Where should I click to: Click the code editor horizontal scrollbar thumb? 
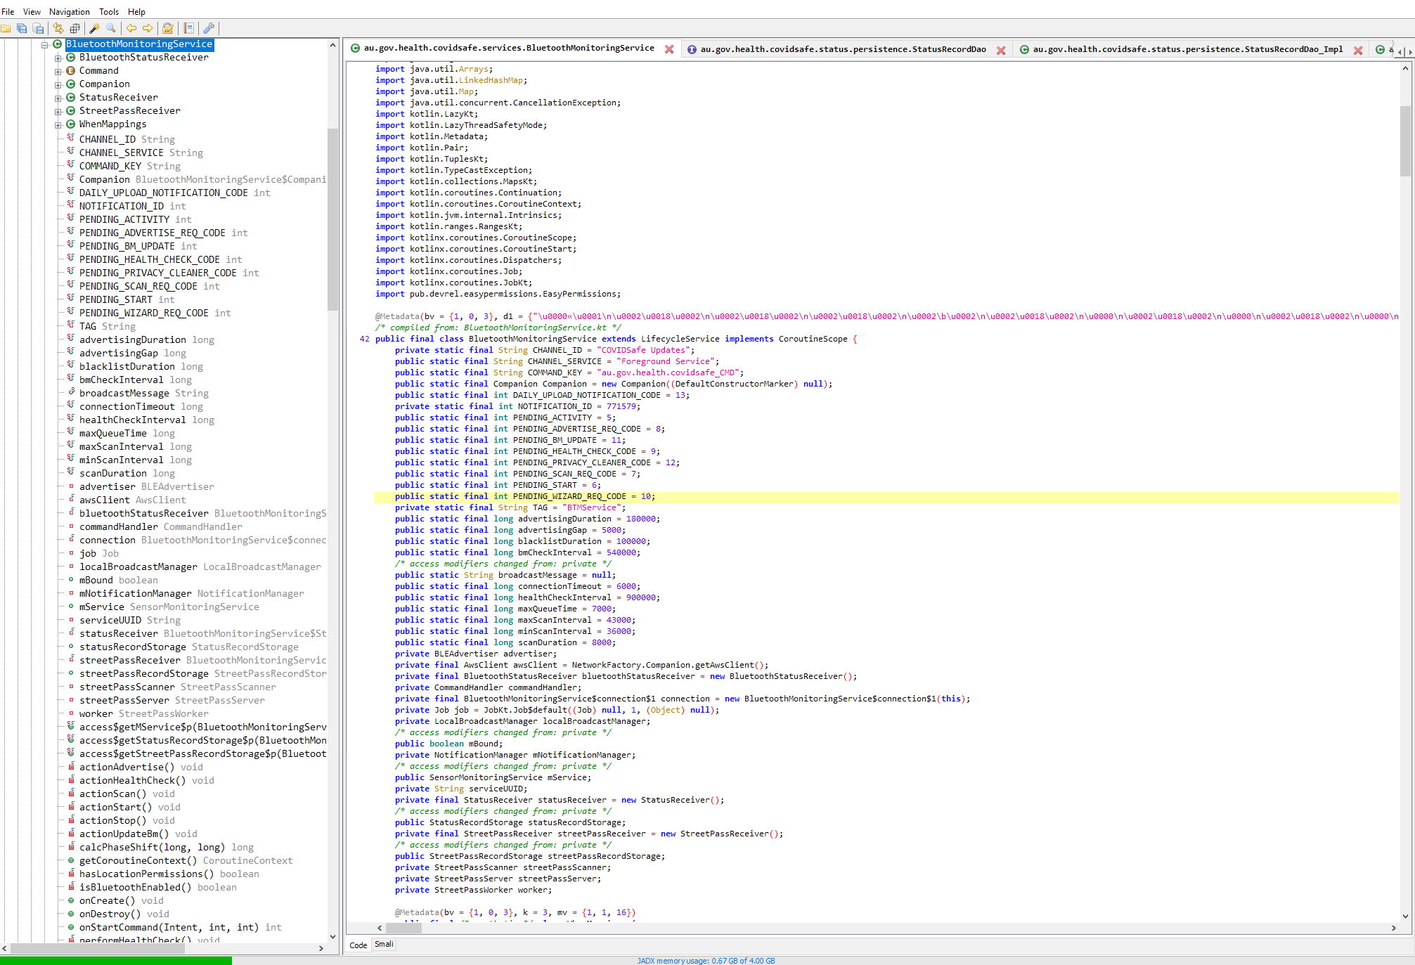(x=404, y=928)
